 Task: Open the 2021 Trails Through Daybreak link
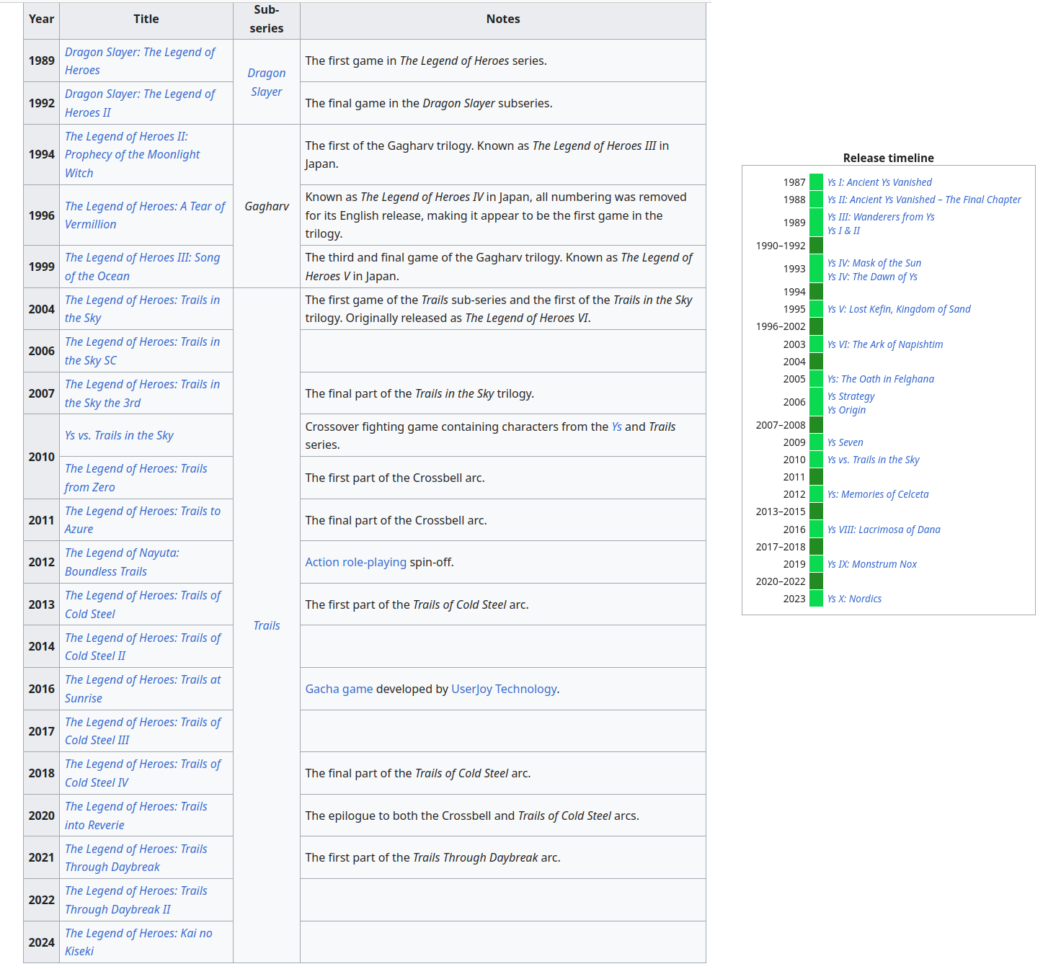point(136,858)
